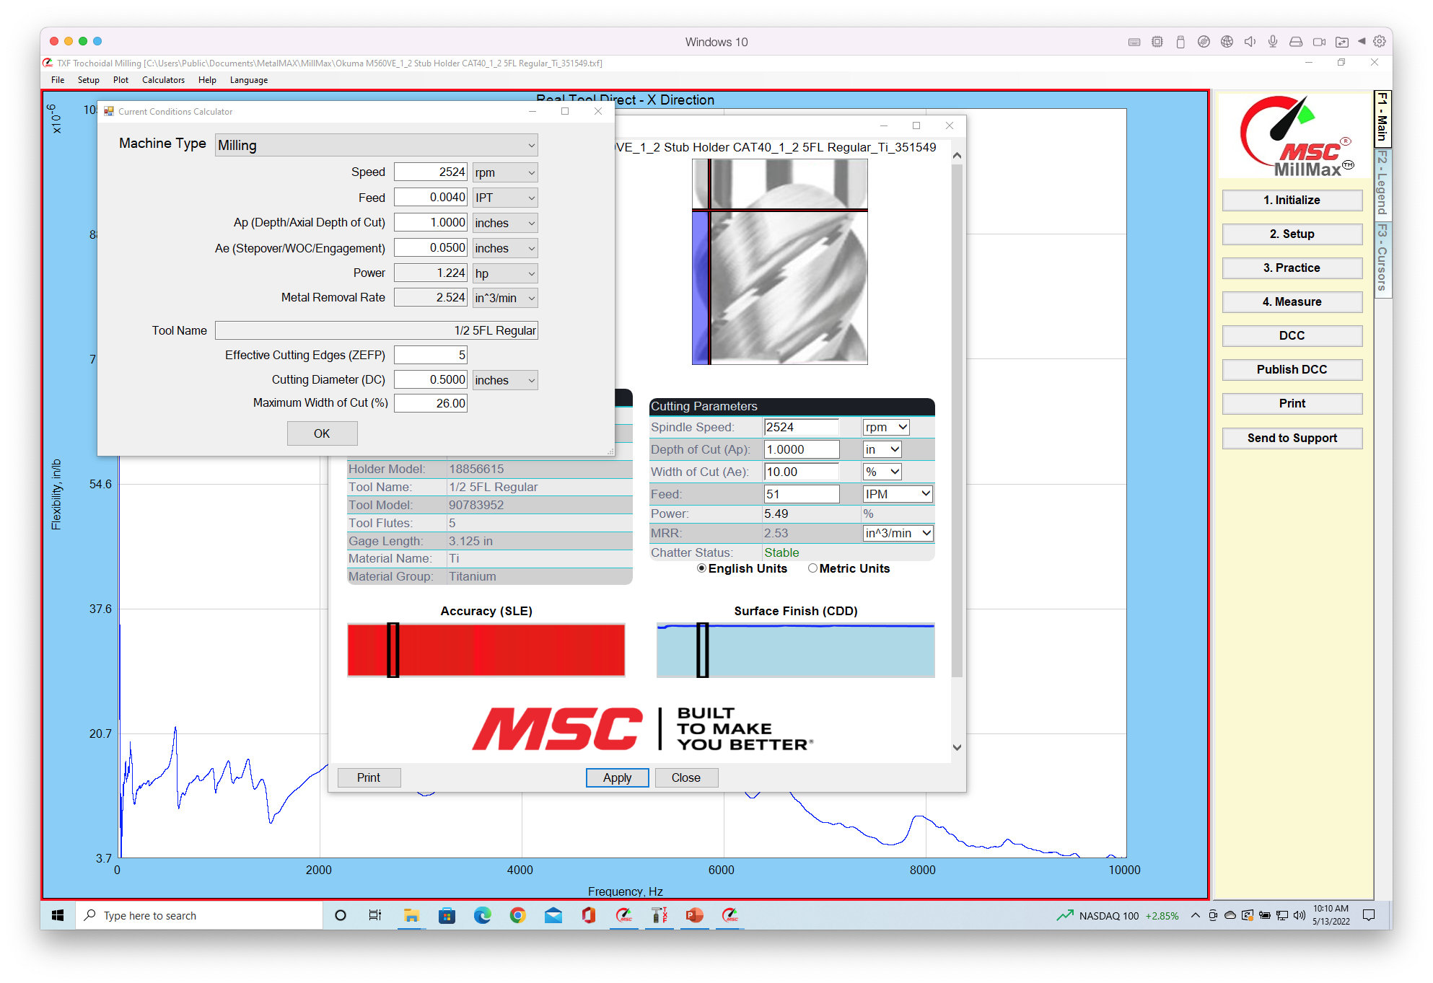Viewport: 1433px width, 983px height.
Task: Click OK in the Current Conditions Calculator
Action: click(x=322, y=433)
